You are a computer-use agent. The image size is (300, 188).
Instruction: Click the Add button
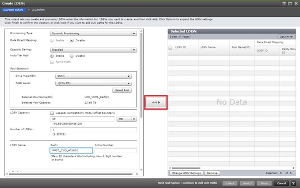click(x=156, y=102)
